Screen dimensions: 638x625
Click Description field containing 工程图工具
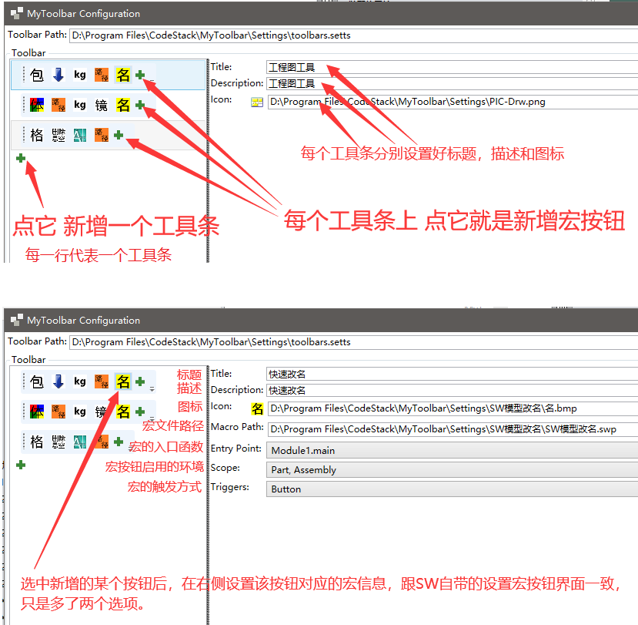point(452,83)
